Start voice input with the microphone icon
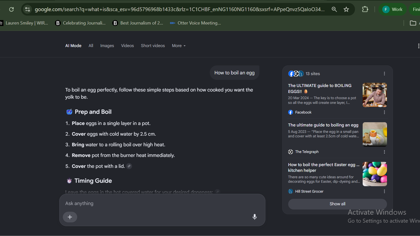Viewport: 420px width, 236px height. click(254, 217)
